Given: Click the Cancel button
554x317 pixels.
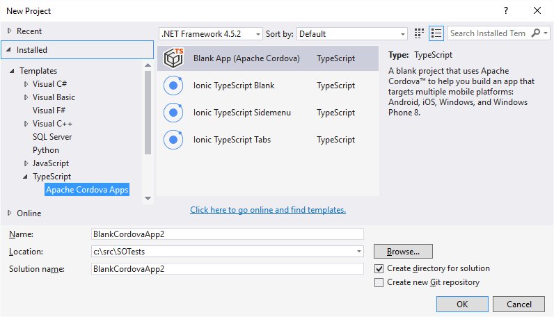Looking at the screenshot, I should click(x=519, y=304).
